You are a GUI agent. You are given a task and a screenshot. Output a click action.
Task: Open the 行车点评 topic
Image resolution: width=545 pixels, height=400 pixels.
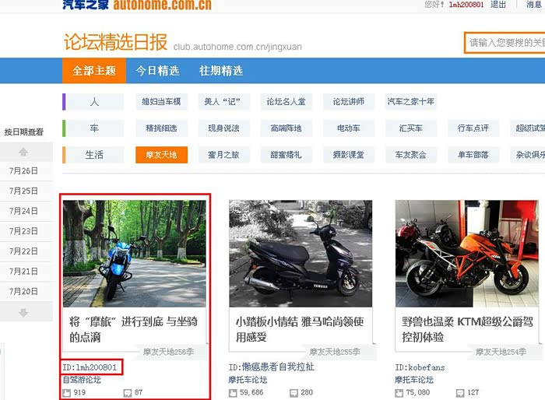click(473, 128)
